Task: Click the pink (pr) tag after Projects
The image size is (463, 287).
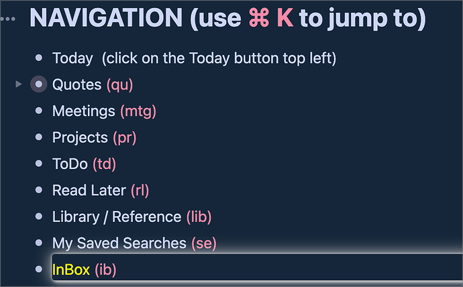Action: click(x=125, y=137)
